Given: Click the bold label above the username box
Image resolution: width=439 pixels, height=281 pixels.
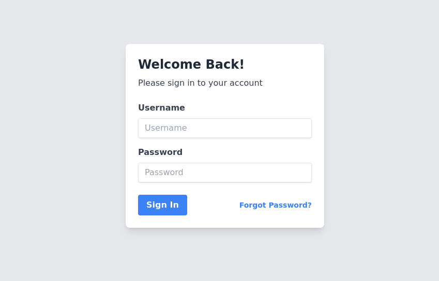Looking at the screenshot, I should pos(161,108).
